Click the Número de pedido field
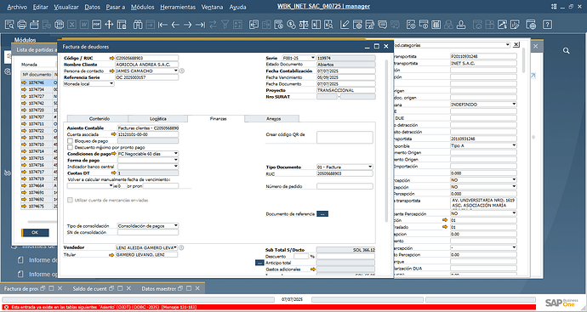This screenshot has height=312, width=587. tap(345, 186)
